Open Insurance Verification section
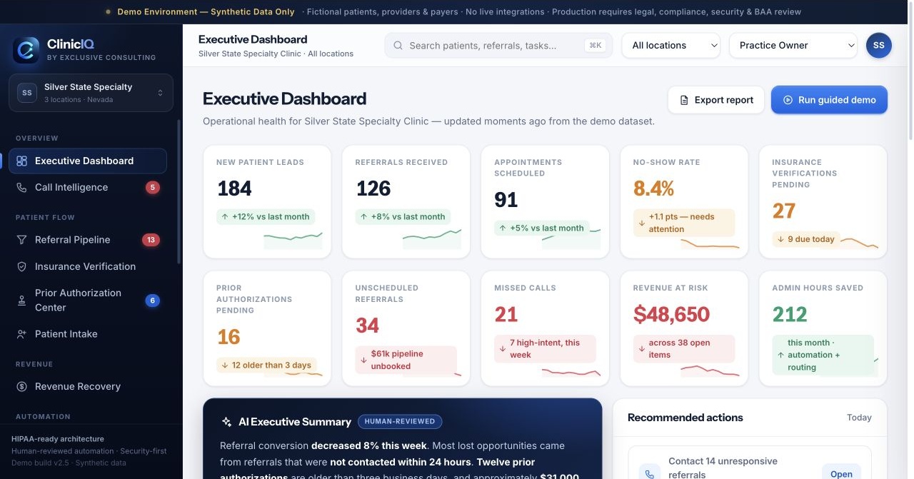 [88, 266]
